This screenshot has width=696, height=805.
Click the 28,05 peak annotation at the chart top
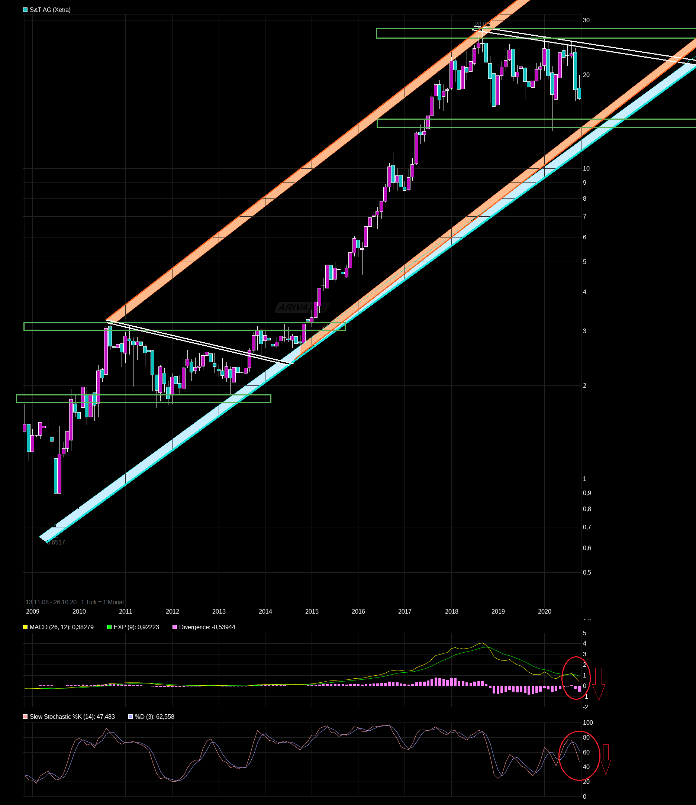pyautogui.click(x=482, y=24)
